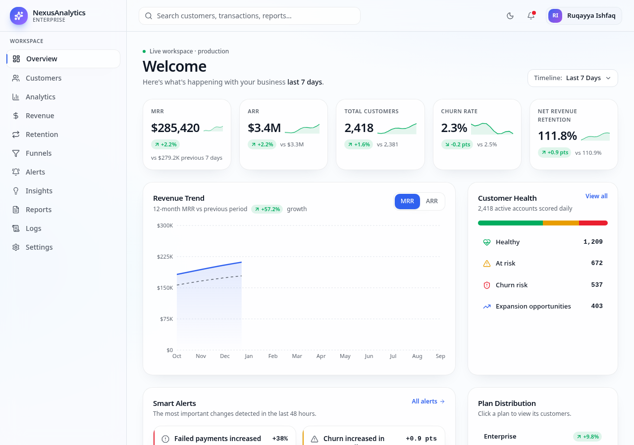Click the Customers people icon
The width and height of the screenshot is (634, 445).
(x=16, y=78)
